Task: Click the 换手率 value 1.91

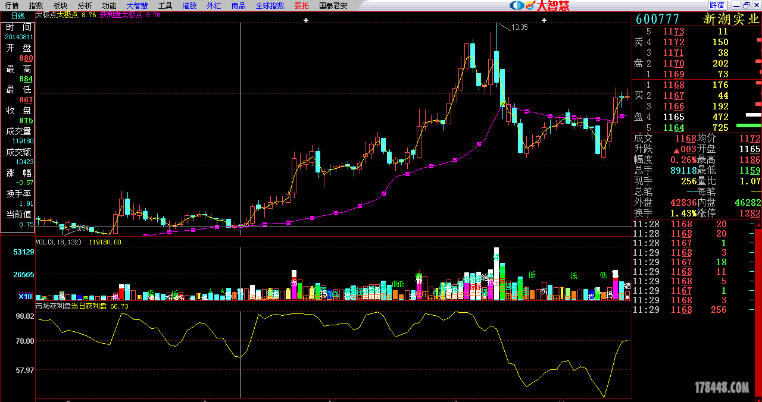Action: (26, 203)
